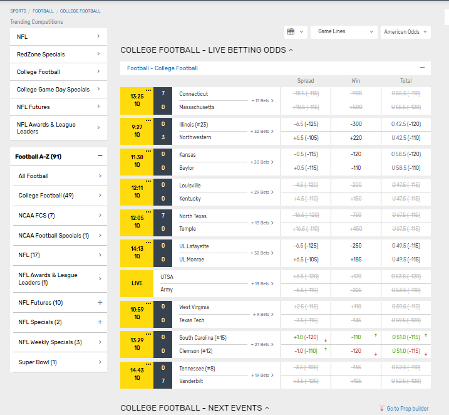
Task: Open NCAA FCS (7) in the sidebar
Action: click(x=58, y=216)
